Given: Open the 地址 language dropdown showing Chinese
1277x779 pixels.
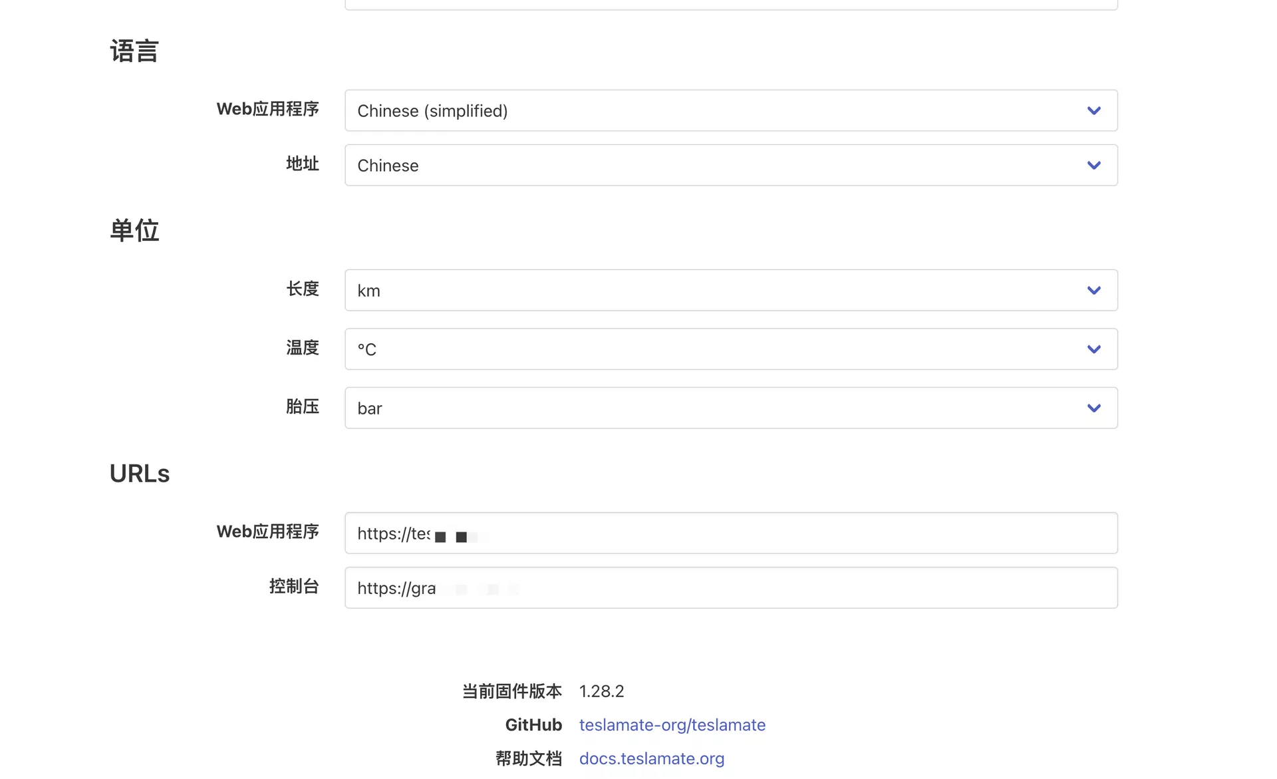Looking at the screenshot, I should 730,165.
